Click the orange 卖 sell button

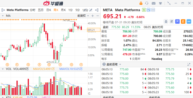(x=183, y=22)
